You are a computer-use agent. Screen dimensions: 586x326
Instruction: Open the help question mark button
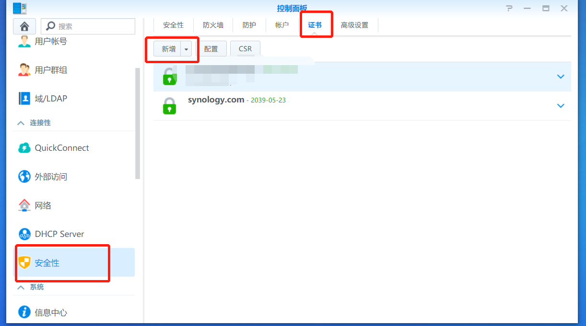pos(509,8)
